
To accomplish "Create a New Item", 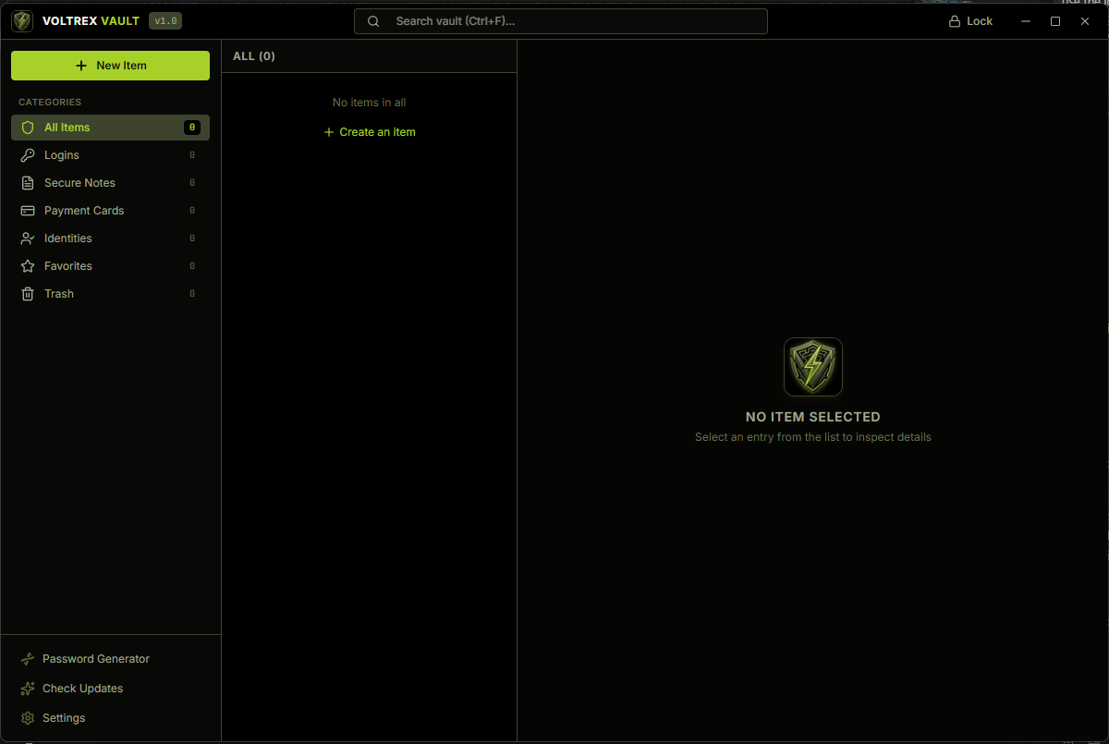I will pyautogui.click(x=110, y=66).
